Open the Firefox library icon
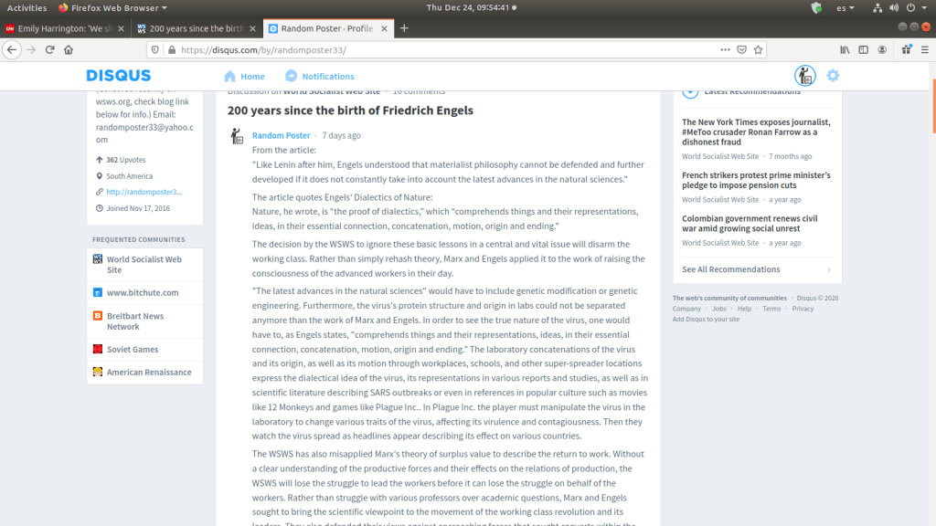Viewport: 936px width, 526px height. [x=846, y=49]
